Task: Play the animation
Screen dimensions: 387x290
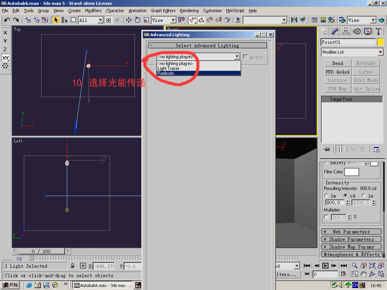Action: [325, 265]
